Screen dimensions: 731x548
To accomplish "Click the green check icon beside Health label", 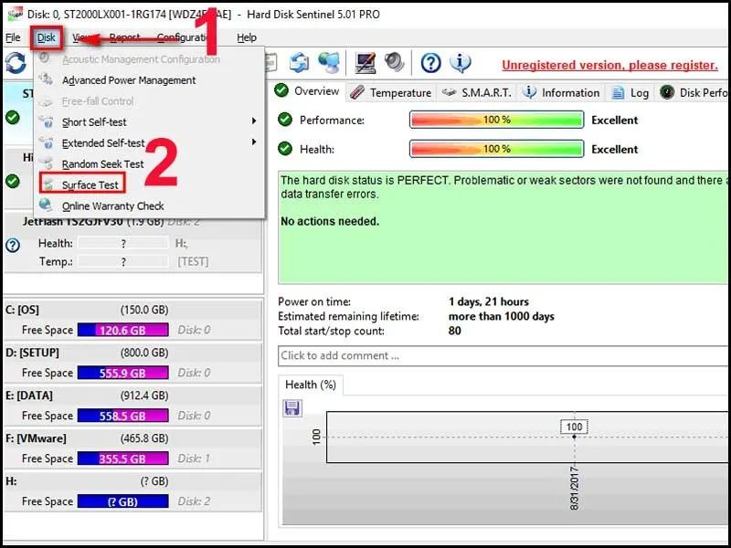I will tap(285, 149).
